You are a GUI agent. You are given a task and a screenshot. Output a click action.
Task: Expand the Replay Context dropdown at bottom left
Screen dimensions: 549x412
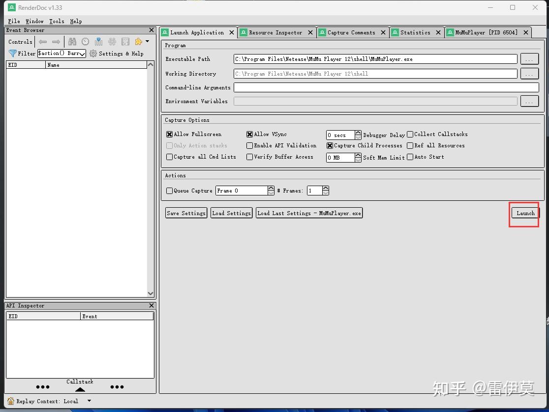(x=89, y=401)
